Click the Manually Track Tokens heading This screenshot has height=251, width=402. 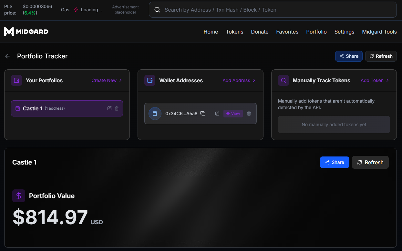322,80
